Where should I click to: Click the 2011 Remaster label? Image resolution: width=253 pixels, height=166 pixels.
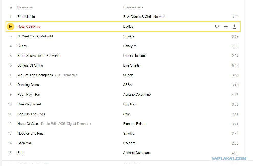(x=66, y=75)
